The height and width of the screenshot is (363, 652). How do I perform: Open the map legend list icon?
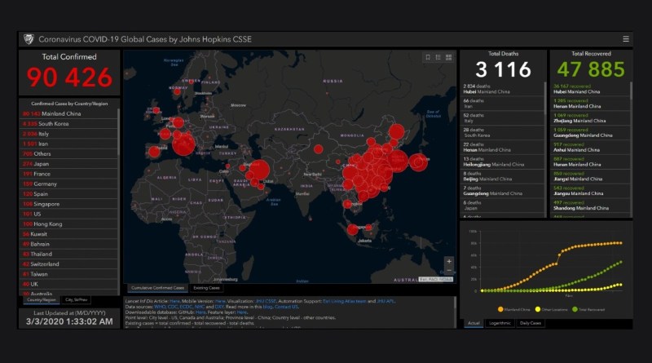[438, 57]
